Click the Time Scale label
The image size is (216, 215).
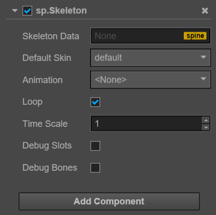pos(45,124)
